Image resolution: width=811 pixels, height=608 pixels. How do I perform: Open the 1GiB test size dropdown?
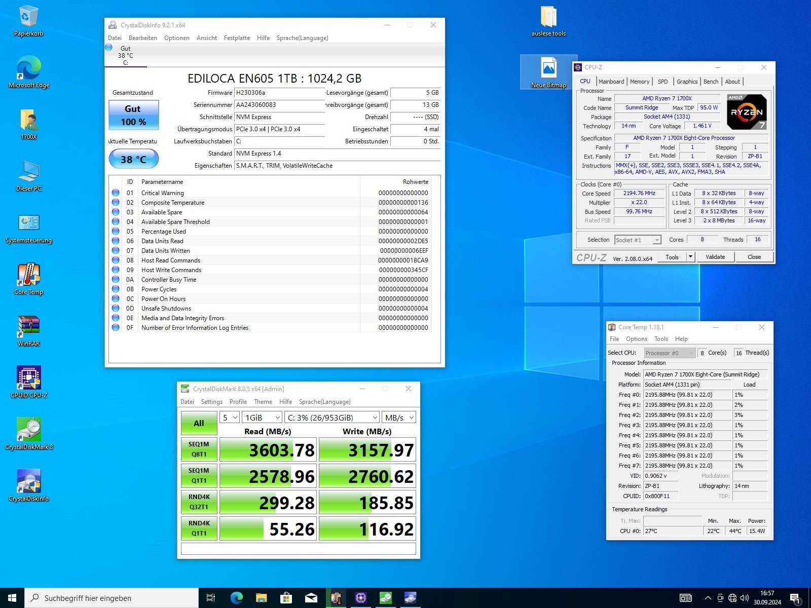coord(262,417)
